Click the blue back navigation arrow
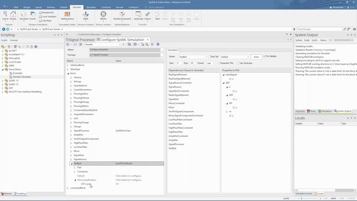357x201 pixels. tap(3, 29)
